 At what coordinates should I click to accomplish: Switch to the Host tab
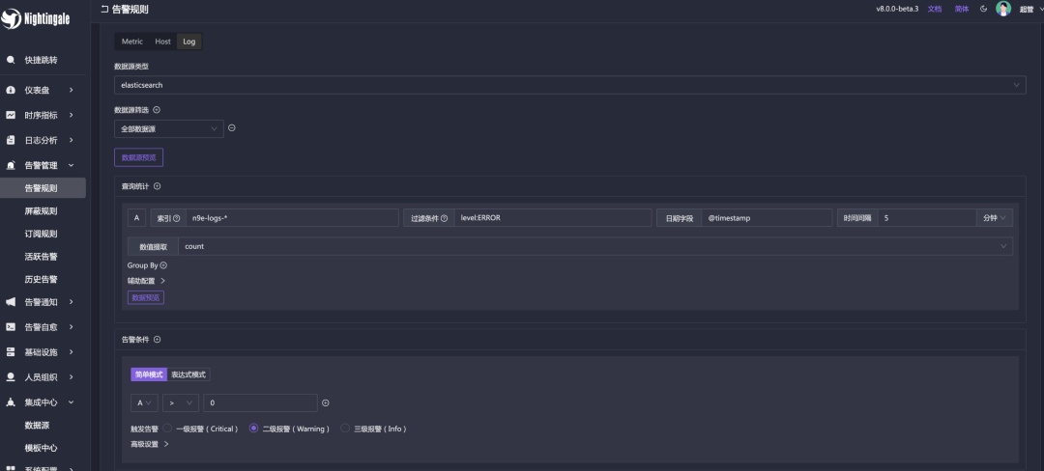click(x=163, y=42)
